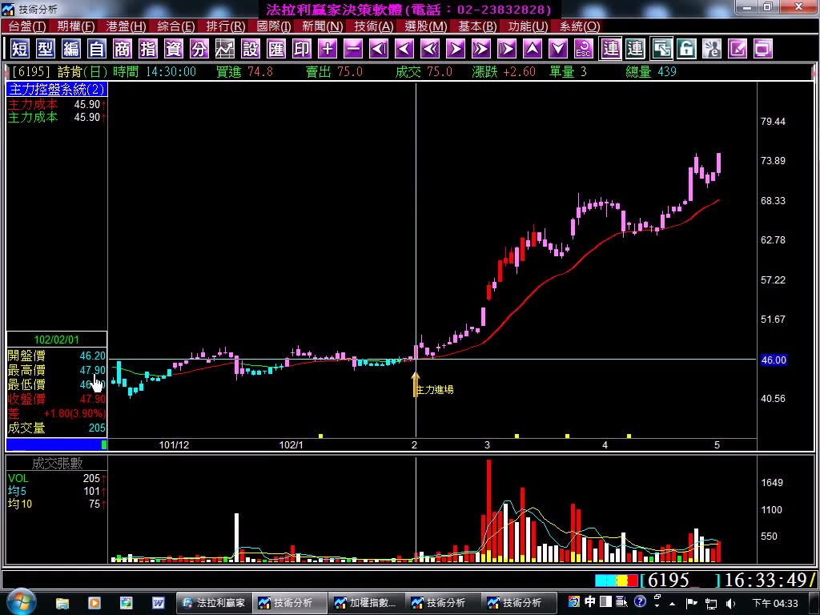Click the 印 print toolbar icon
This screenshot has width=820, height=615.
coord(302,49)
